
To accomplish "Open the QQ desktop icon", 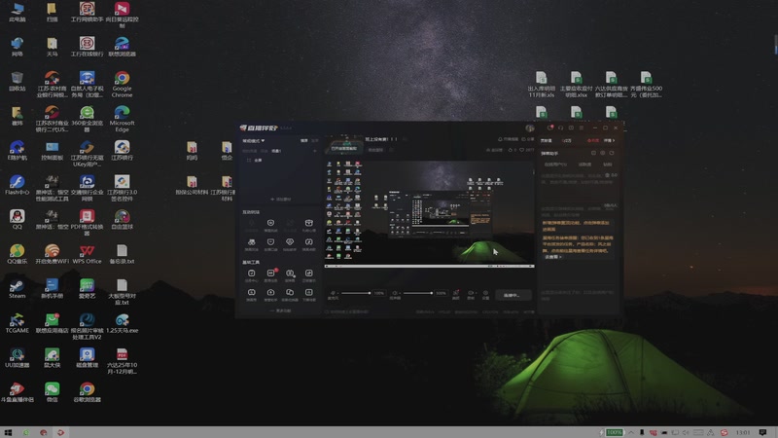I will 17,219.
